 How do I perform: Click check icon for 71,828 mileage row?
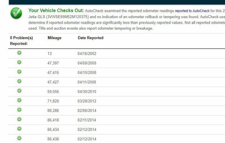coord(19,100)
